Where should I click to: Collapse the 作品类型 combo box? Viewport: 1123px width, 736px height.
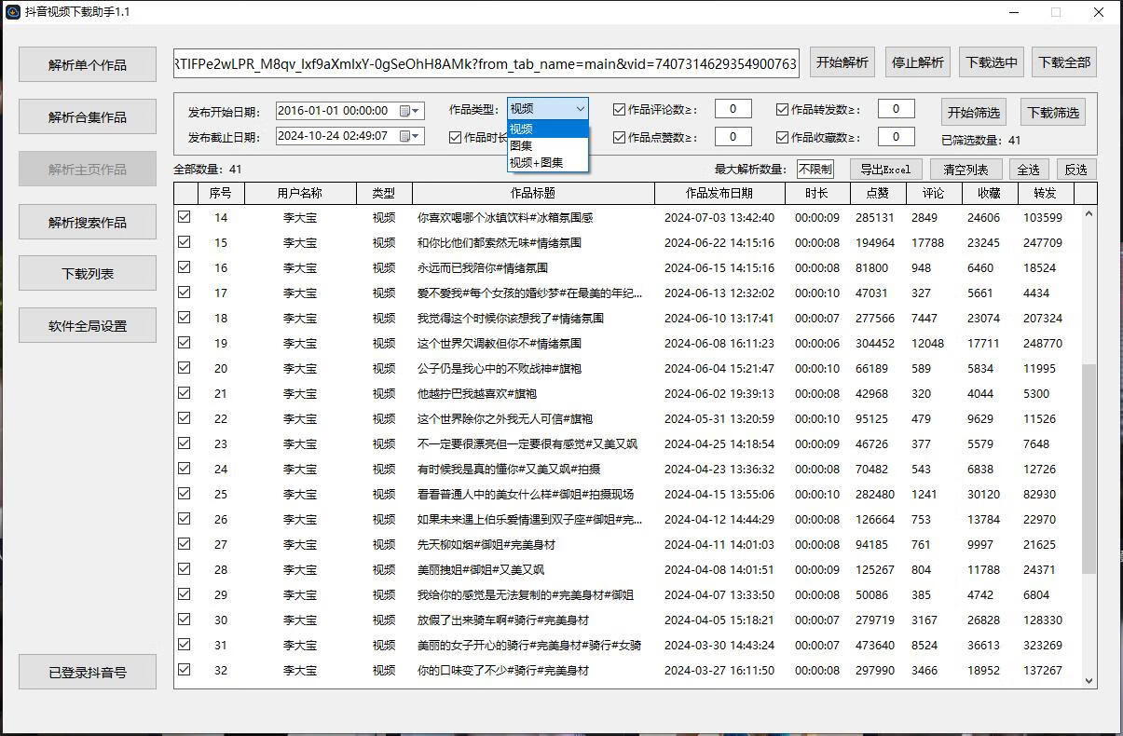580,109
